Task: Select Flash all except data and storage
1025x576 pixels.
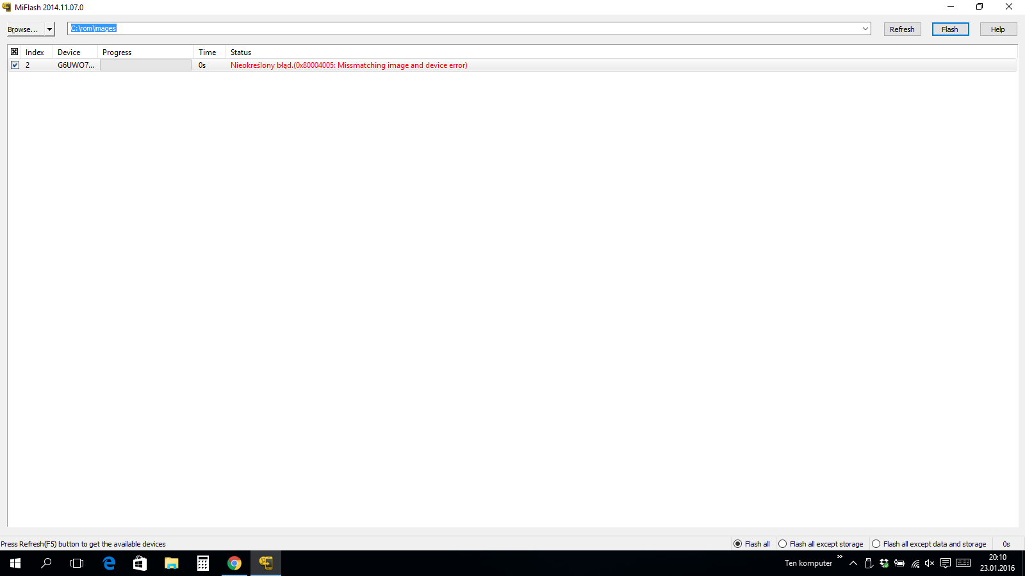Action: pos(876,544)
